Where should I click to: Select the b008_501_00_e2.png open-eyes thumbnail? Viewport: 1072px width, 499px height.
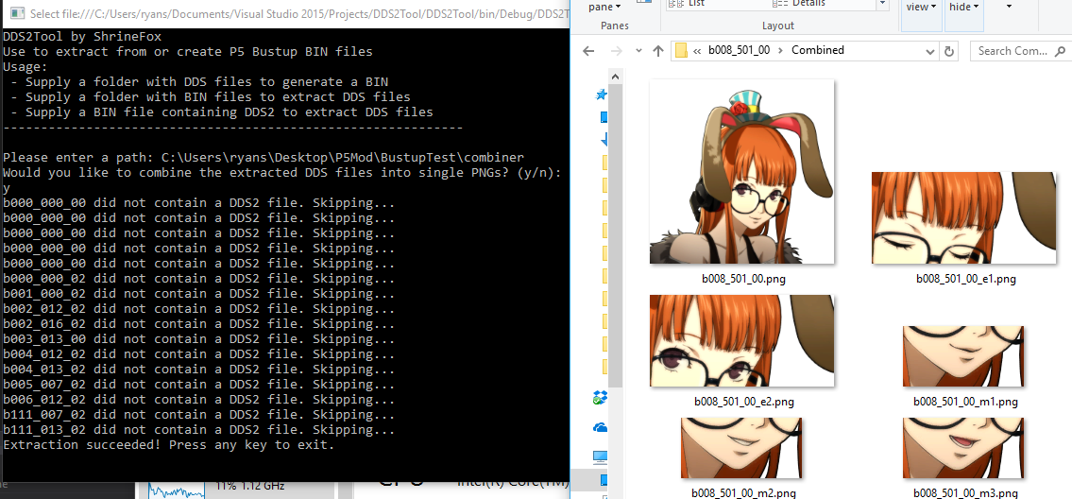tap(741, 341)
